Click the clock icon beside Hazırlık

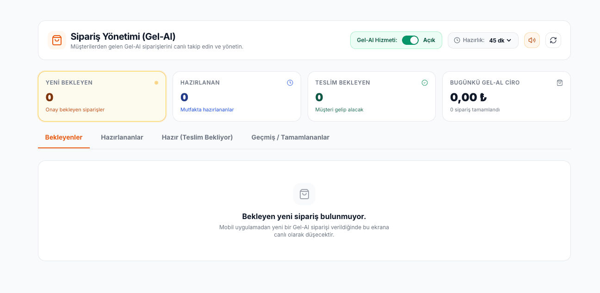tap(457, 40)
